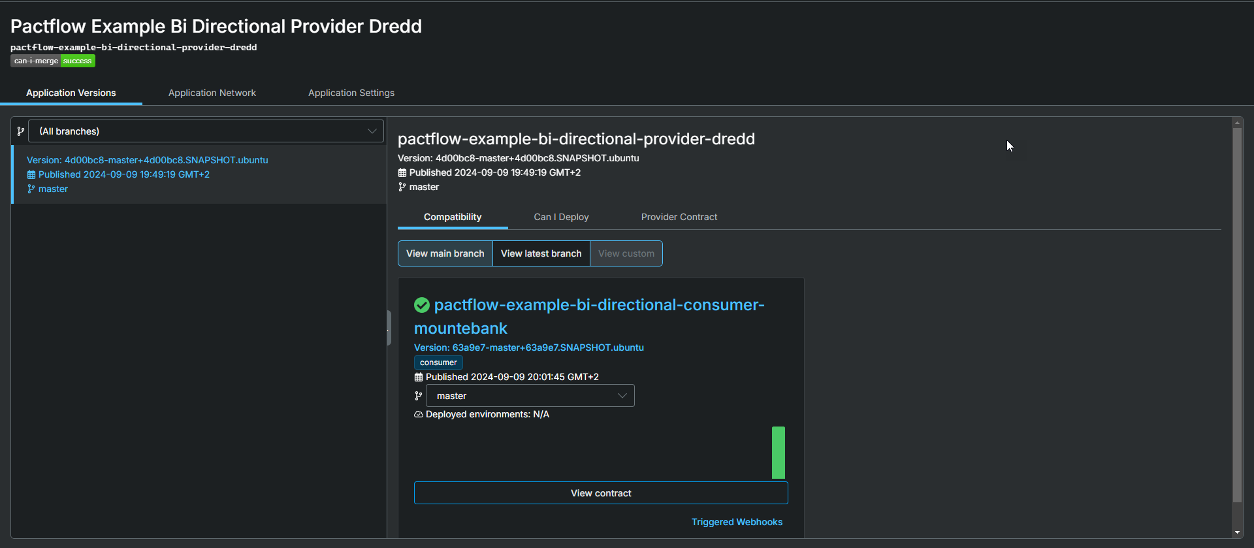The width and height of the screenshot is (1254, 548).
Task: Open the master branch dropdown on consumer card
Action: tap(530, 396)
